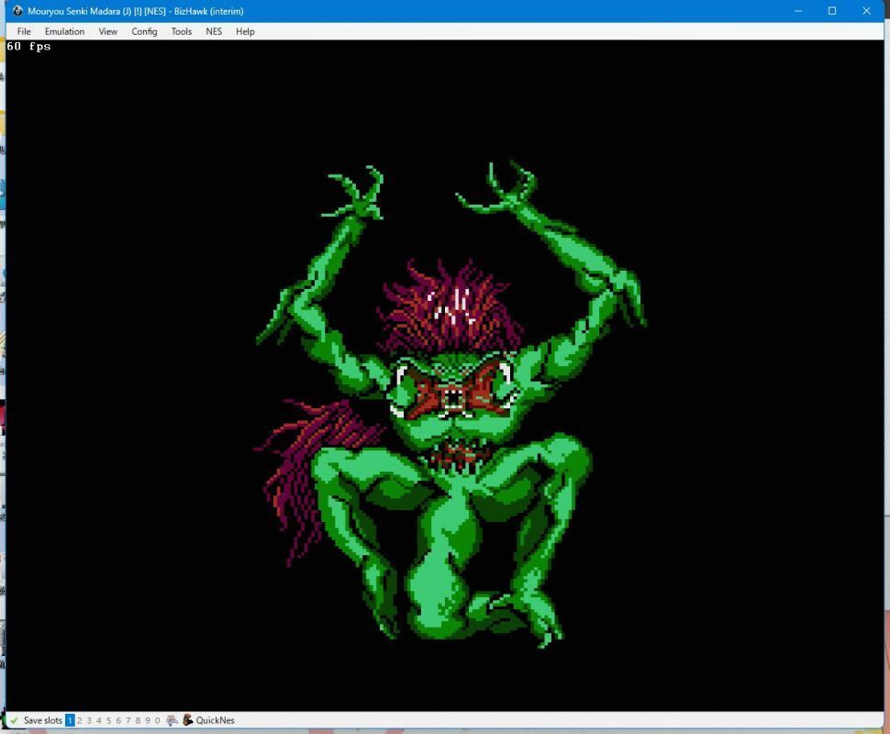The width and height of the screenshot is (890, 734).
Task: Select save slot 8
Action: pyautogui.click(x=138, y=720)
